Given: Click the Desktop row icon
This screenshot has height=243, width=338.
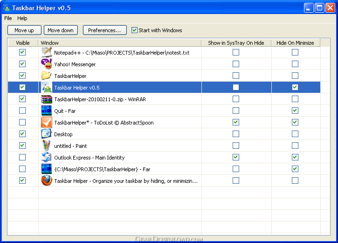Looking at the screenshot, I should (46, 134).
